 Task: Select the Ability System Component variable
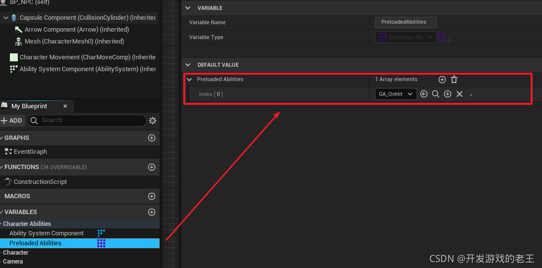coord(46,233)
